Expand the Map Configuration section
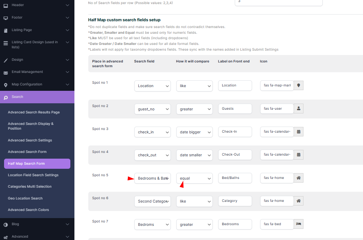363x240 pixels. pos(37,84)
